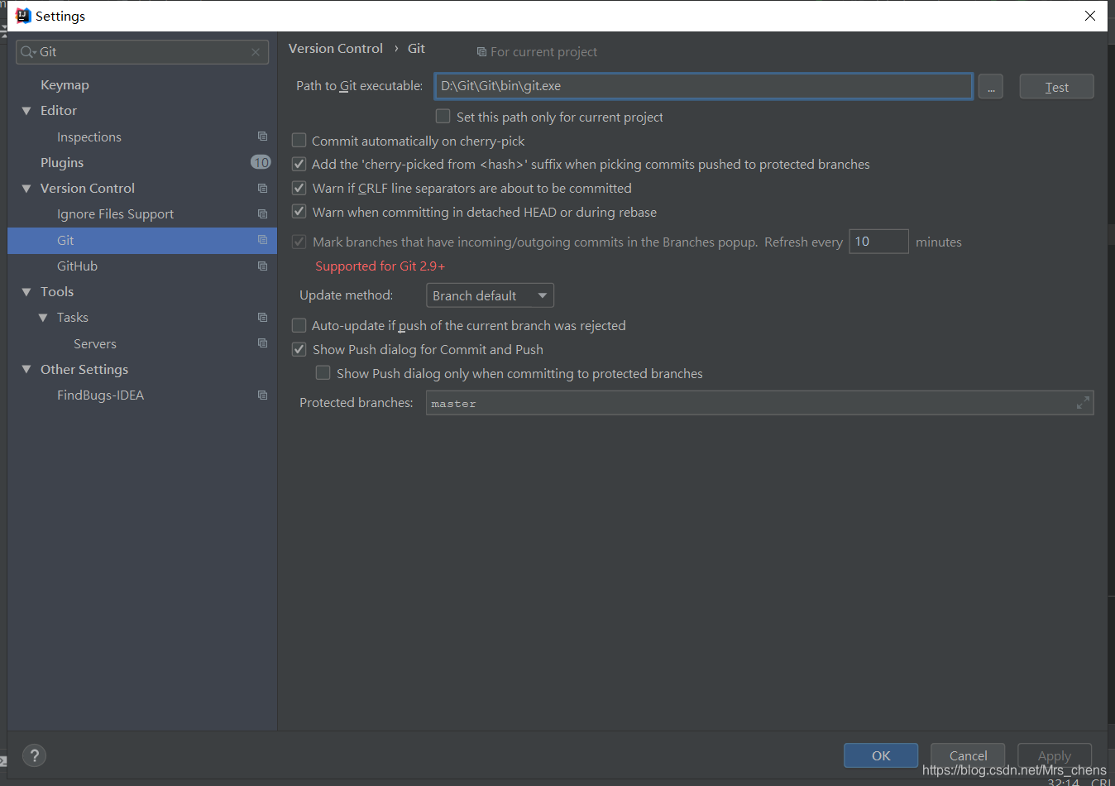Screen dimensions: 1115x786
Task: Select the Git settings tree item
Action: pyautogui.click(x=142, y=241)
